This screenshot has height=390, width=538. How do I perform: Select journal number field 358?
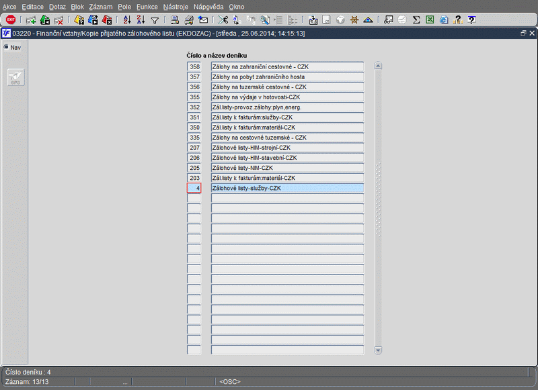point(194,66)
